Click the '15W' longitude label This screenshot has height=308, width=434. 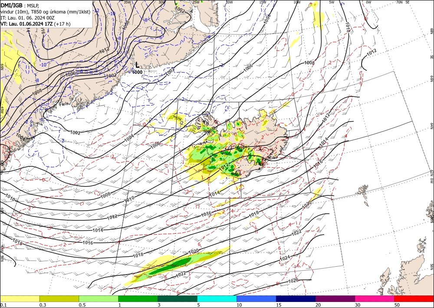[263, 2]
